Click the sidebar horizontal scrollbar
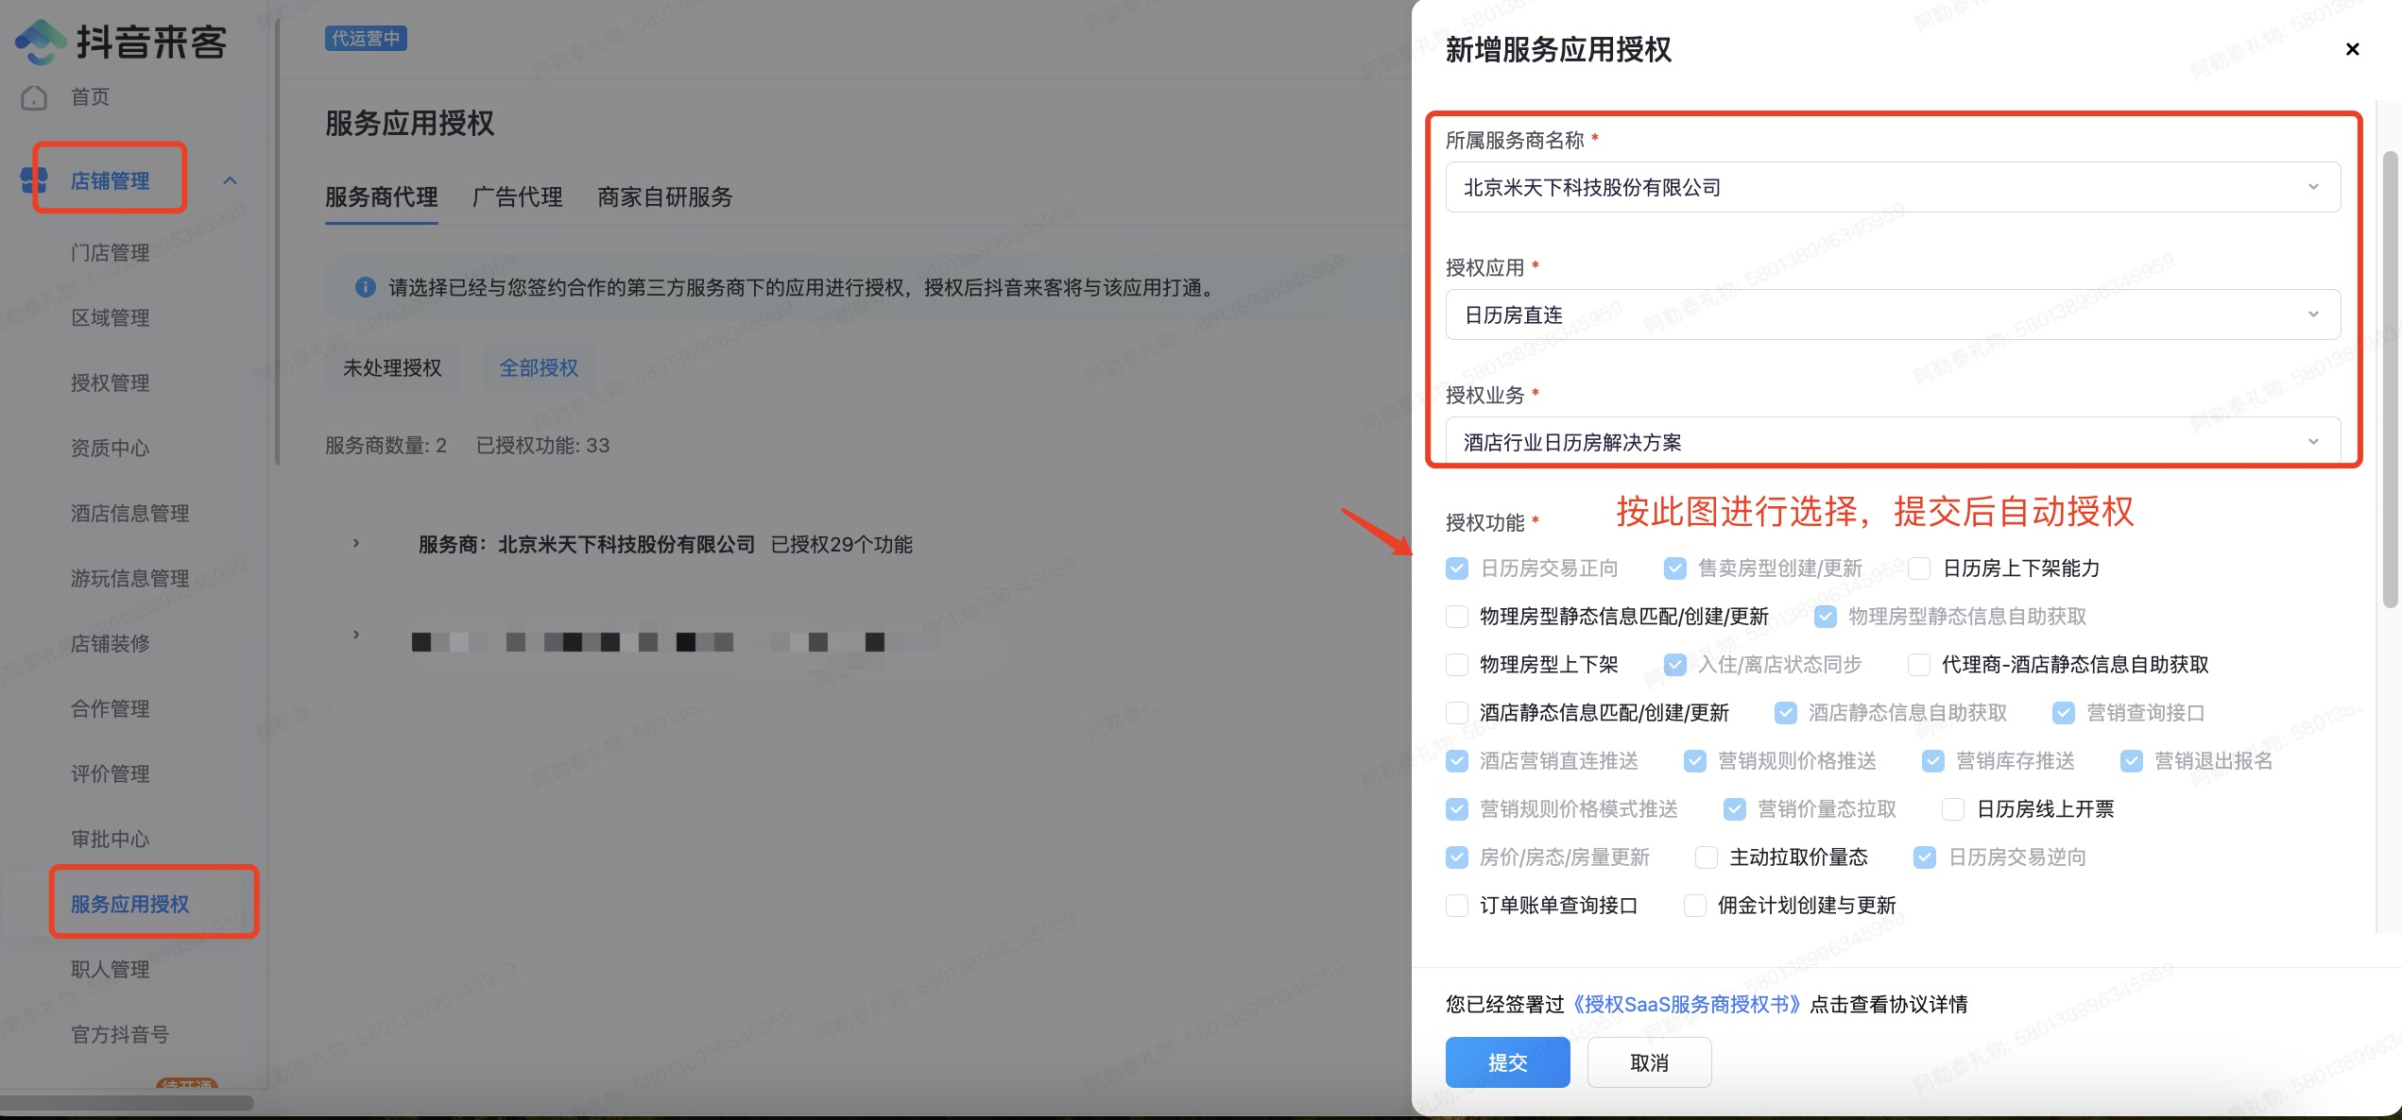This screenshot has height=1120, width=2402. click(127, 1102)
